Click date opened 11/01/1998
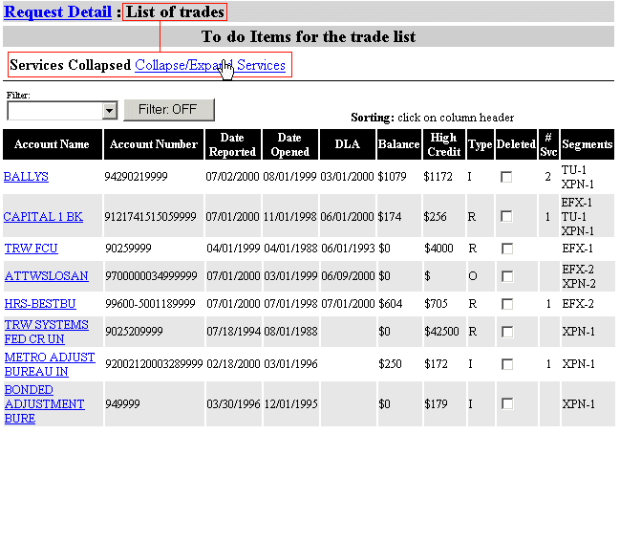This screenshot has height=542, width=620. click(x=289, y=217)
